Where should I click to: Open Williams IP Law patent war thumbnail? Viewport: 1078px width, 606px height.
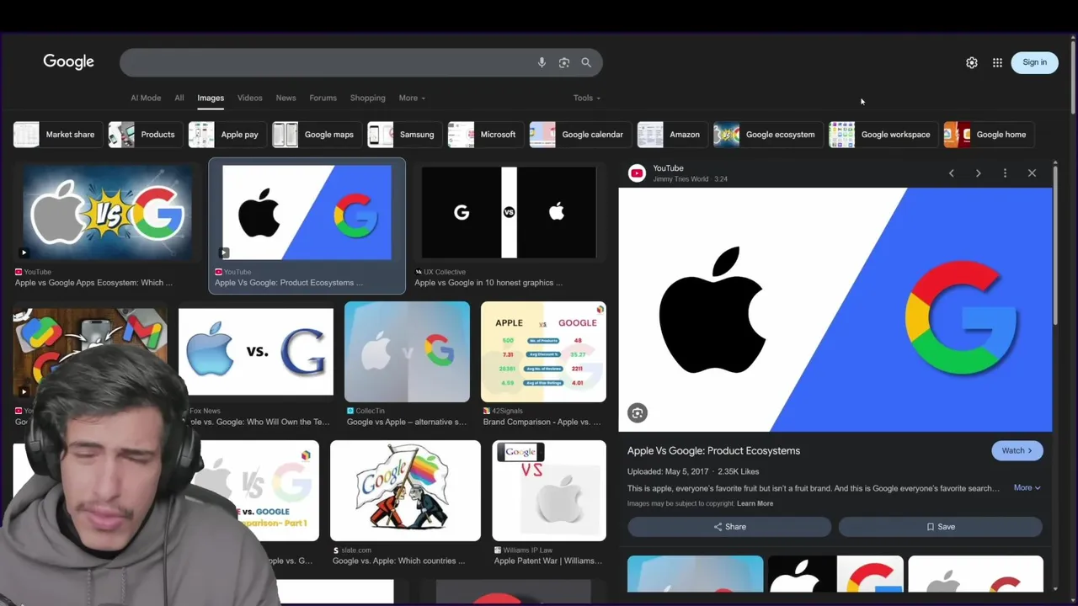point(549,490)
